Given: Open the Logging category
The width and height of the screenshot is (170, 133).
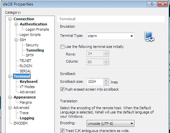Looking at the screenshot, I should [x=27, y=118].
